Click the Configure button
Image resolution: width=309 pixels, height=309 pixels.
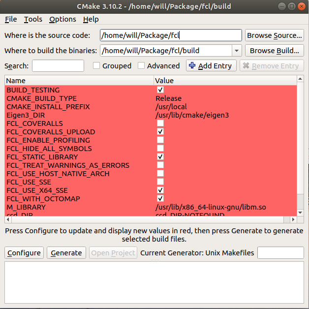[24, 252]
